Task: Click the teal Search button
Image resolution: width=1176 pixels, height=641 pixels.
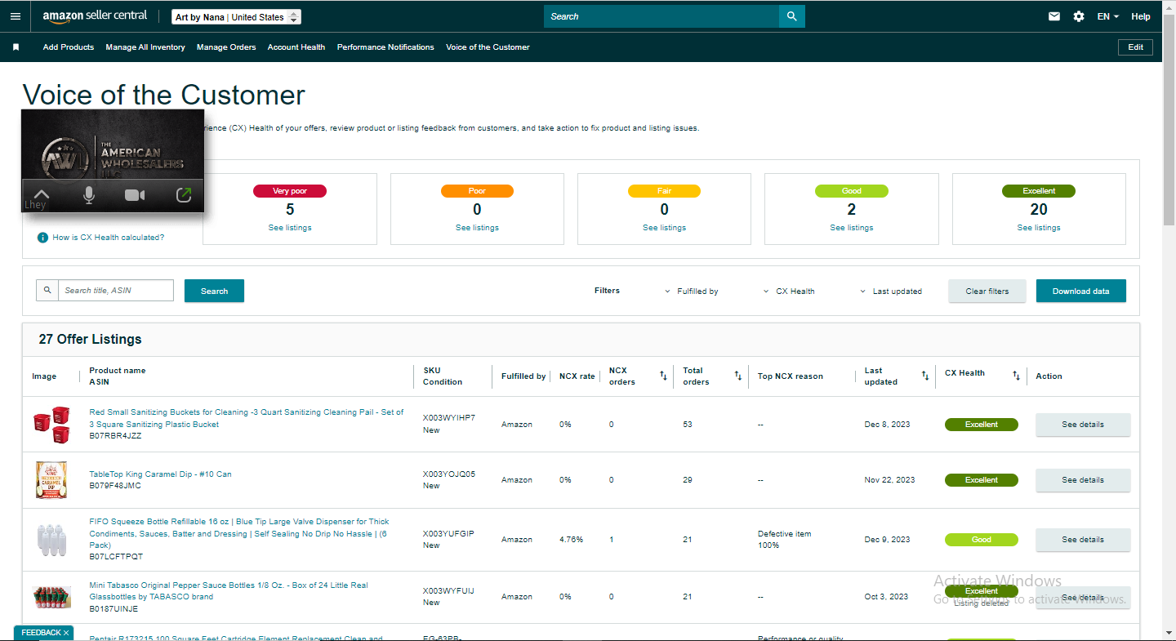Action: point(214,291)
